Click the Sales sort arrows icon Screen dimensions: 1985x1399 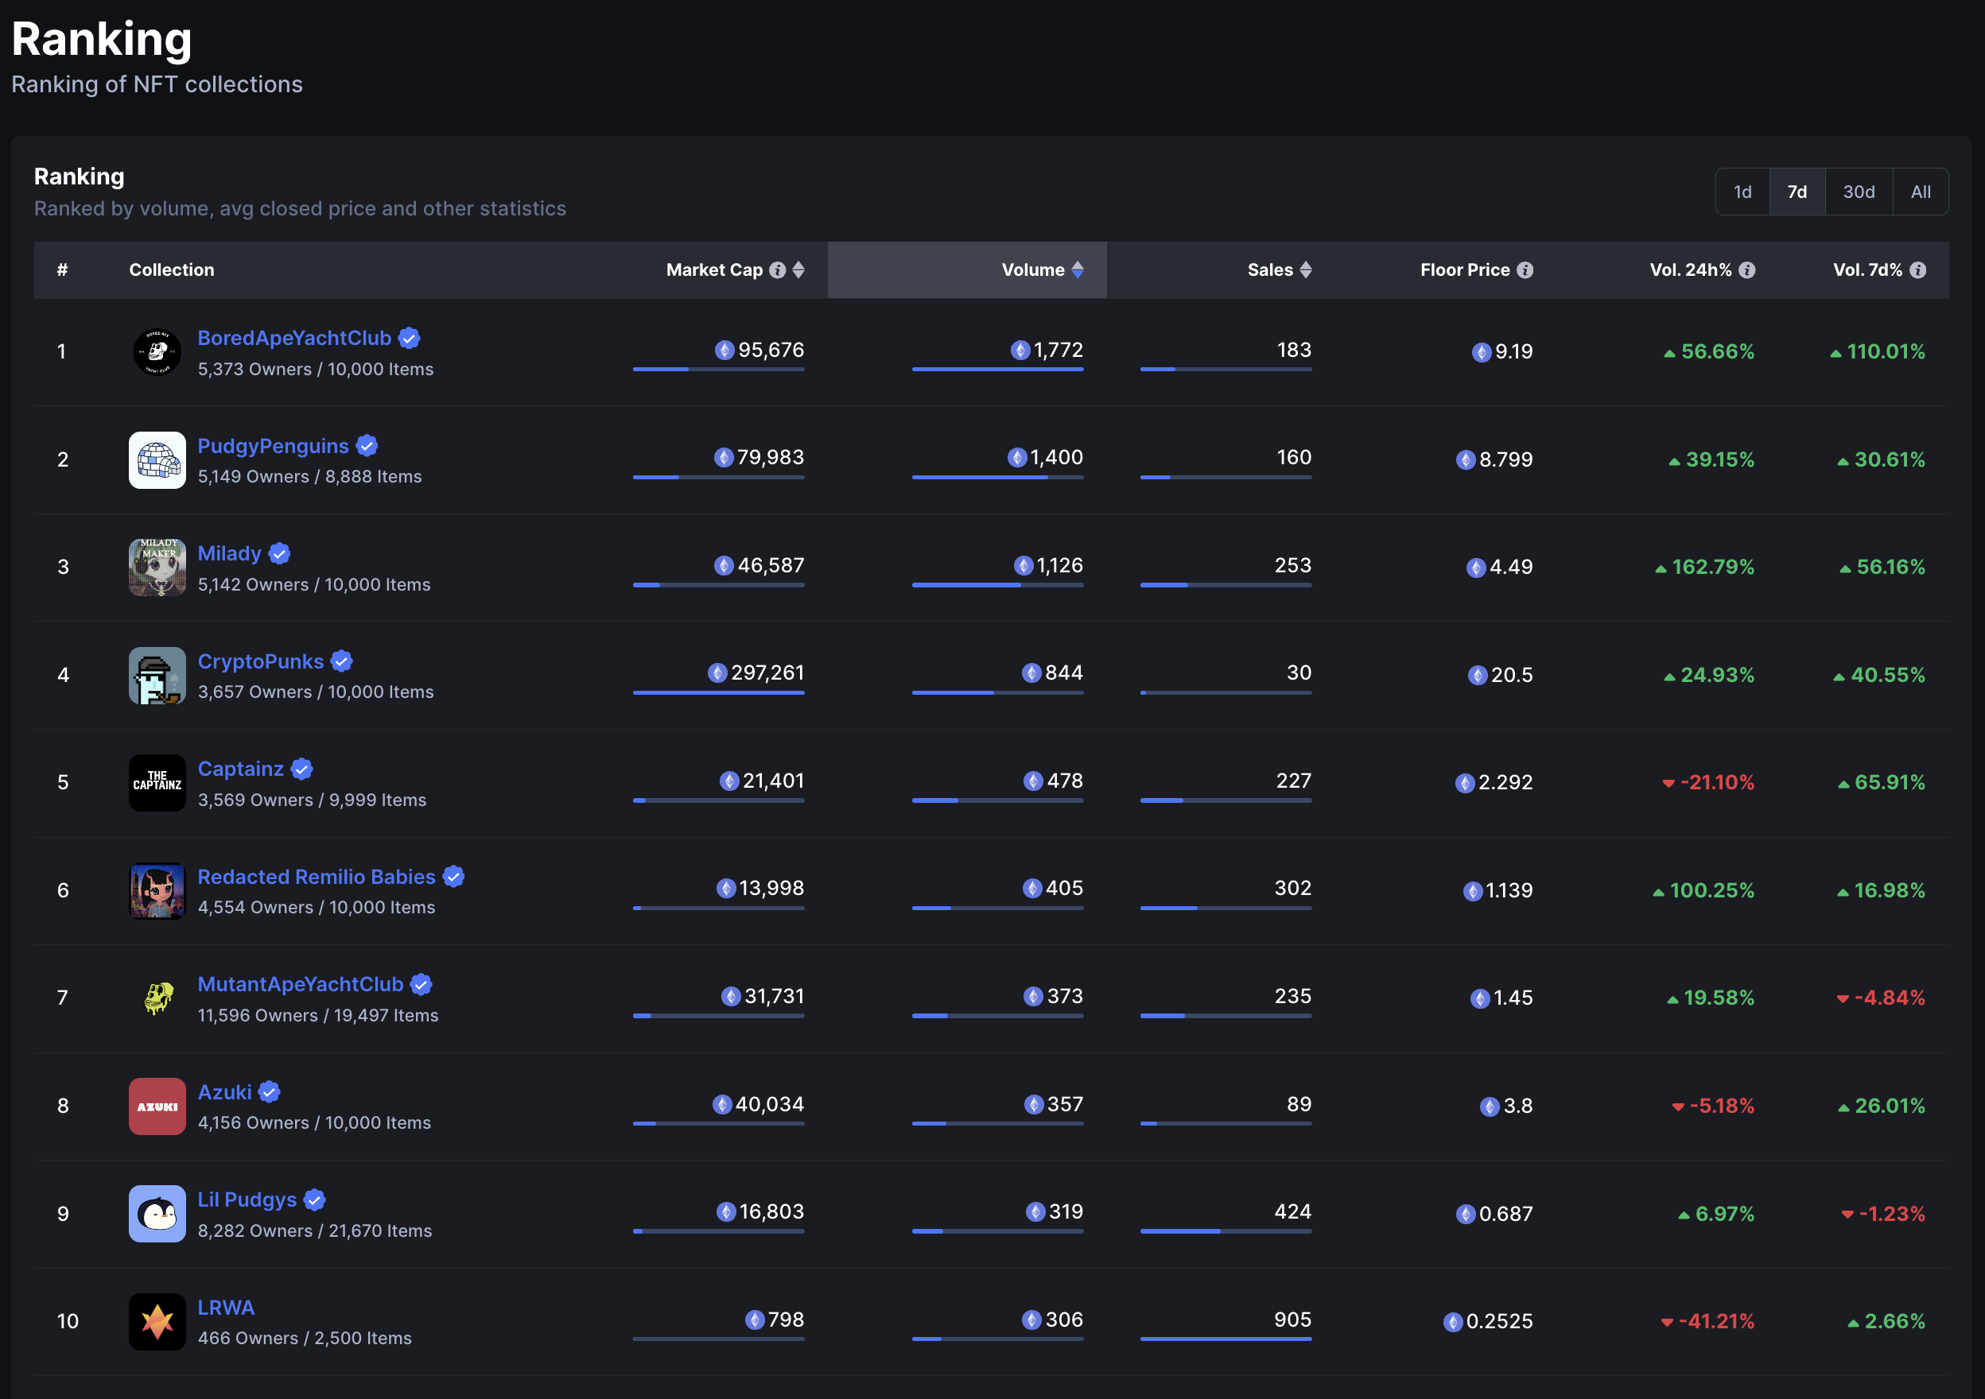[x=1306, y=270]
